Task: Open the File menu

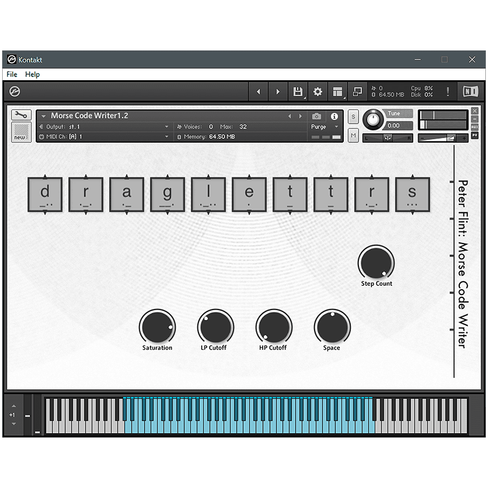Action: [x=12, y=74]
